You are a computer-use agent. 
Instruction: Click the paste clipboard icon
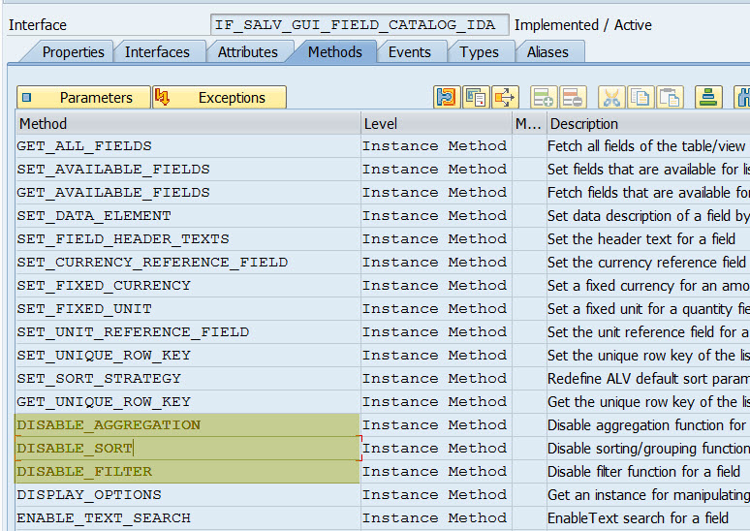point(670,98)
